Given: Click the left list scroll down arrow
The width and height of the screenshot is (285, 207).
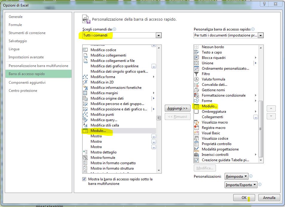Looking at the screenshot, I should 159,171.
